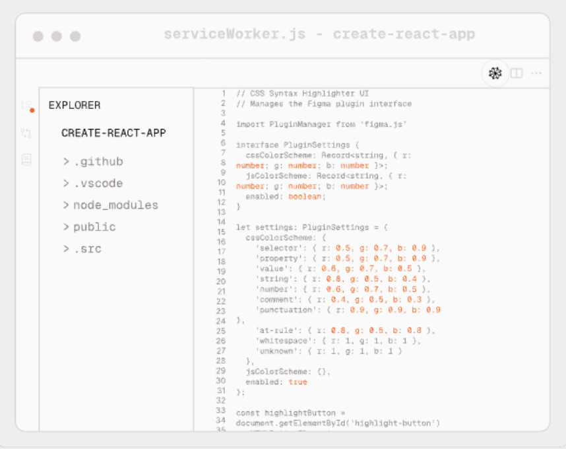Image resolution: width=566 pixels, height=449 pixels.
Task: Split the editor with the layout icon
Action: coord(517,73)
